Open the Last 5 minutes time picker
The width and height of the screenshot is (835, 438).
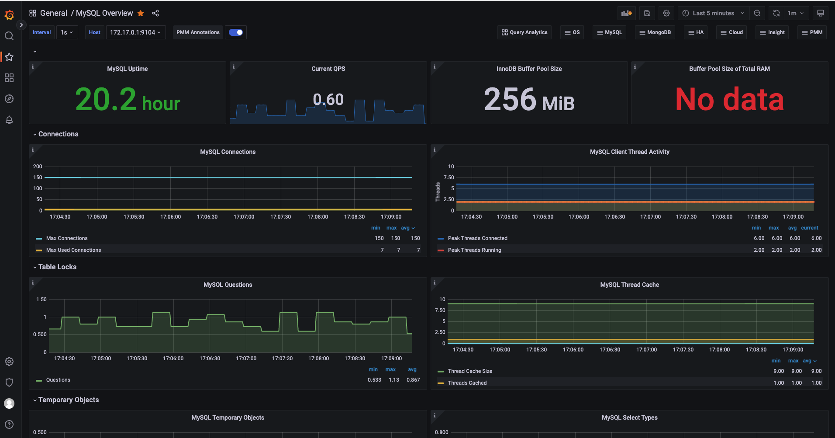[x=714, y=13]
